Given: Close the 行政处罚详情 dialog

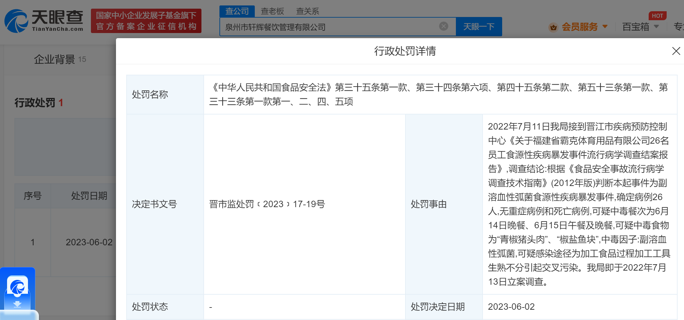Looking at the screenshot, I should [676, 51].
